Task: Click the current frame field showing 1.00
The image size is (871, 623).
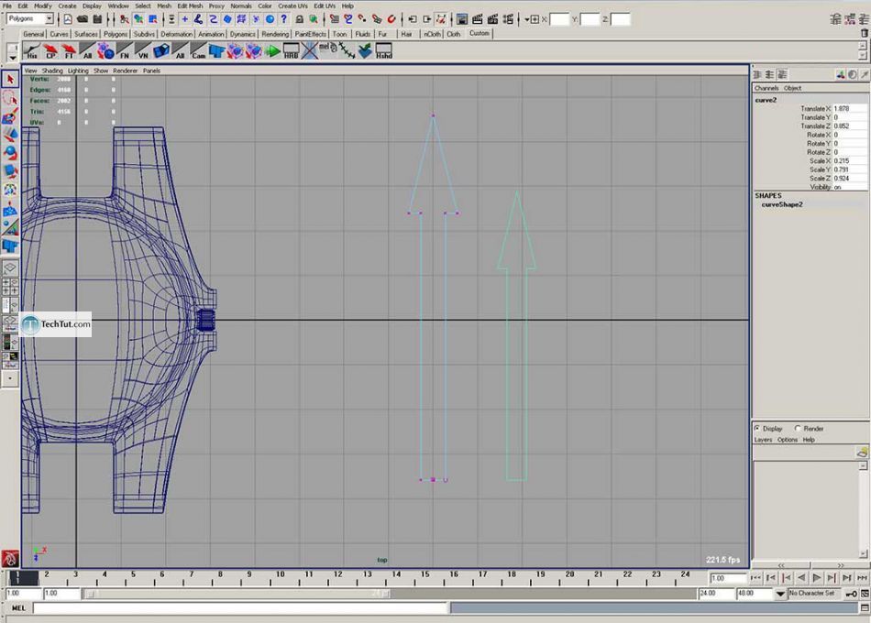Action: (727, 578)
